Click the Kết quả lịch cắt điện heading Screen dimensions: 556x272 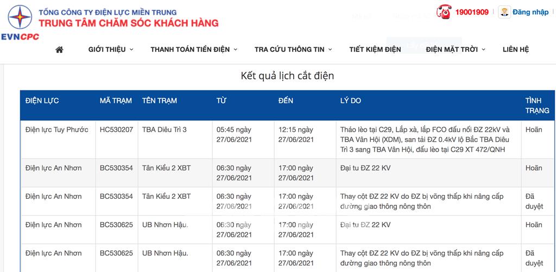(287, 76)
